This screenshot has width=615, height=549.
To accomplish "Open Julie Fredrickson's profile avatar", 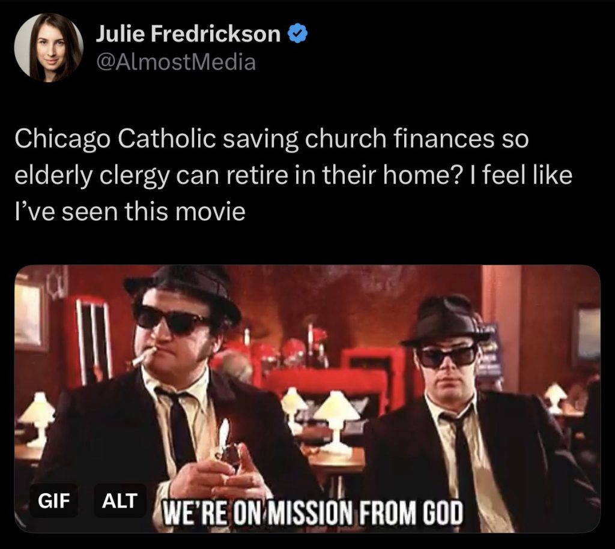I will pos(48,47).
